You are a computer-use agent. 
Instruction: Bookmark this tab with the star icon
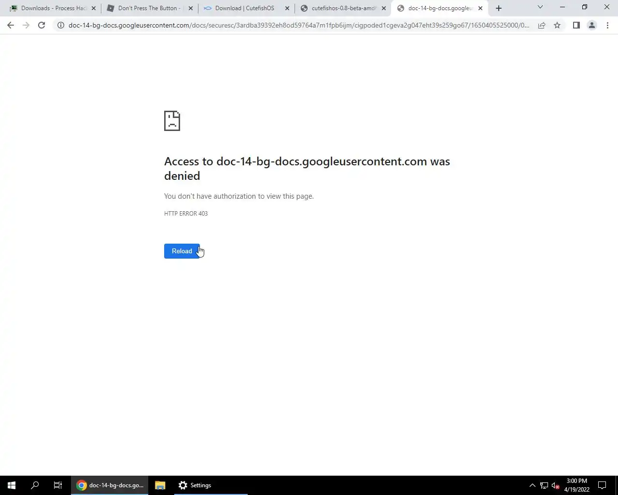coord(557,25)
